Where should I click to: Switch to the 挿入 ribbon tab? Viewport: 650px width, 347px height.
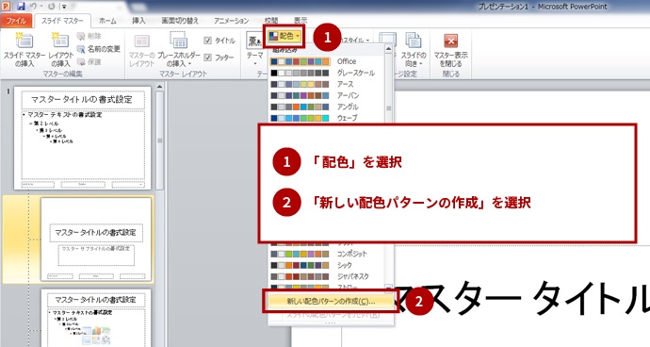138,21
